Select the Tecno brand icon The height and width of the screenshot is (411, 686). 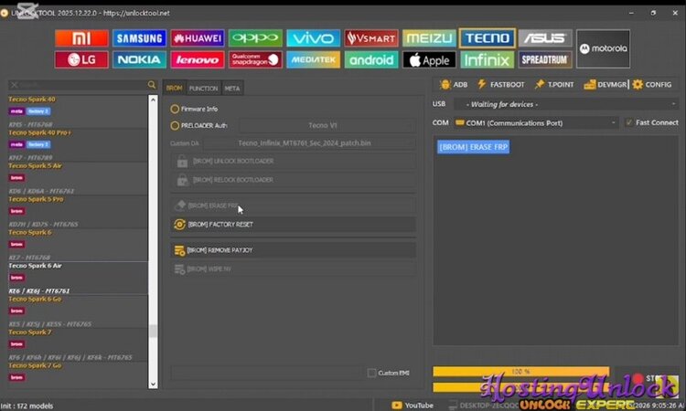[486, 38]
